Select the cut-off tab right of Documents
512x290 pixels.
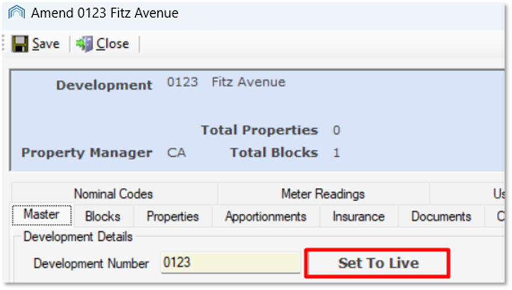point(495,216)
